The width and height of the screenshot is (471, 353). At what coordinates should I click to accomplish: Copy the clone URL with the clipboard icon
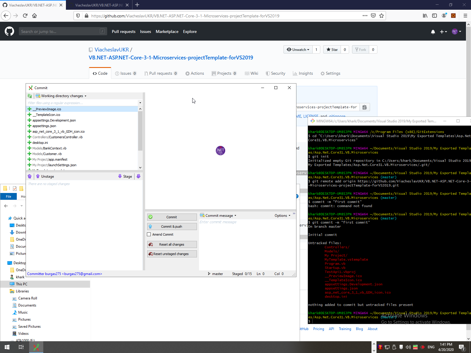(365, 107)
